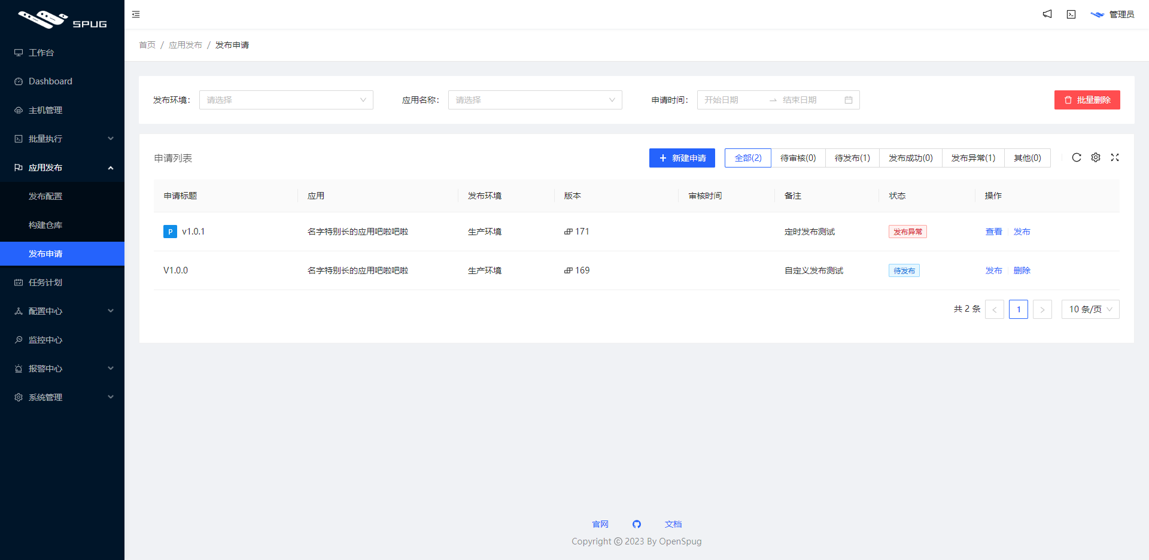
Task: Click the 新建申请 button
Action: click(682, 158)
